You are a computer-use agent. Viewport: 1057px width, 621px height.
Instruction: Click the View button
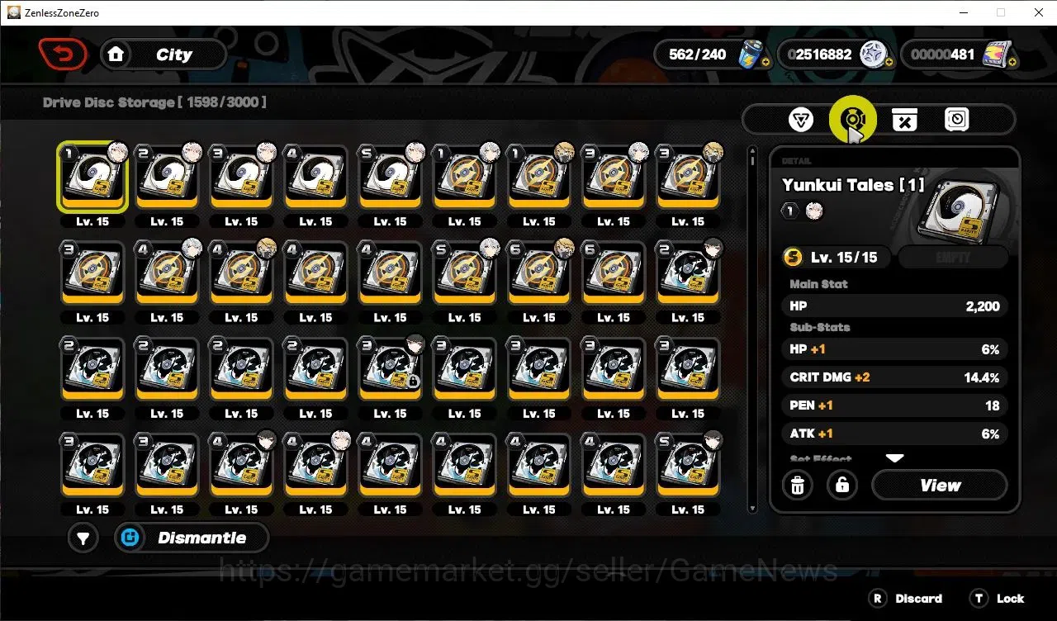click(x=940, y=485)
